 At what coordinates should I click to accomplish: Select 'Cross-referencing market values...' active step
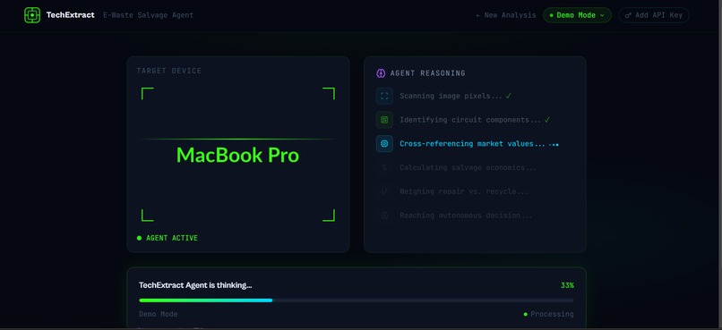point(472,144)
